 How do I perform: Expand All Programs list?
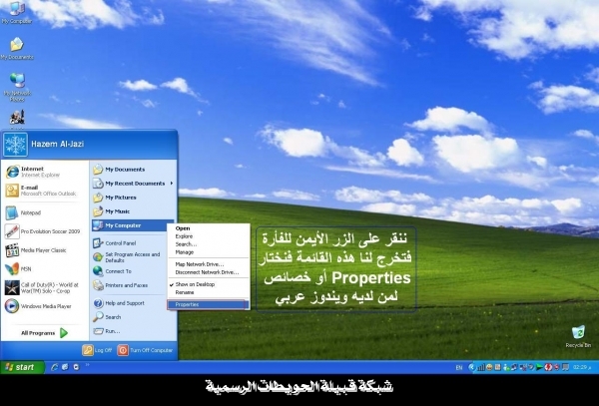(x=44, y=333)
